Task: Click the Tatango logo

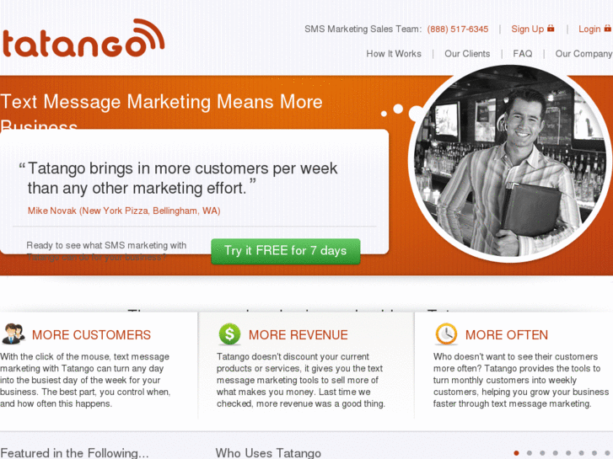Action: pos(83,38)
